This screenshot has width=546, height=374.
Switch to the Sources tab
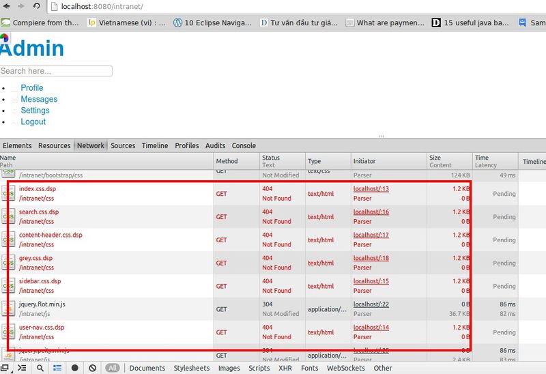pos(123,145)
